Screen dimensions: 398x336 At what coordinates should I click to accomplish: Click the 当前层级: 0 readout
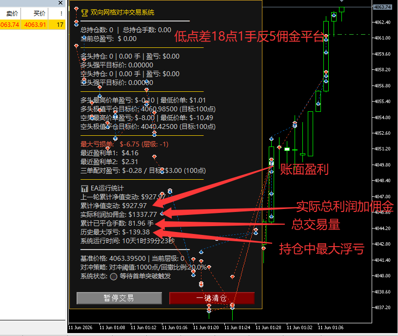(168, 259)
